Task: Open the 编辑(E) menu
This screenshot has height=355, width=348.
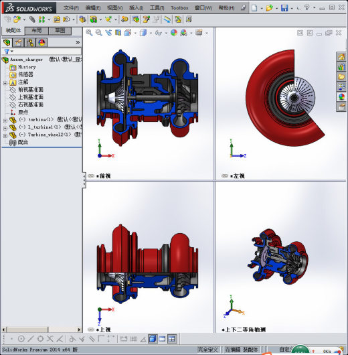Action: 93,8
